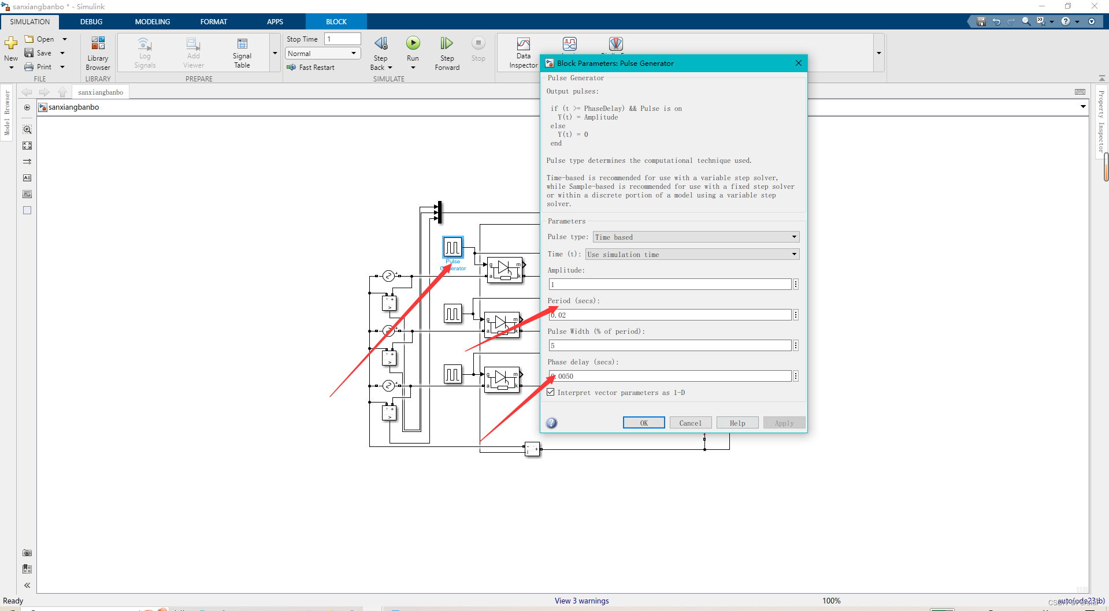Close the Block Parameters dialog

pyautogui.click(x=799, y=63)
